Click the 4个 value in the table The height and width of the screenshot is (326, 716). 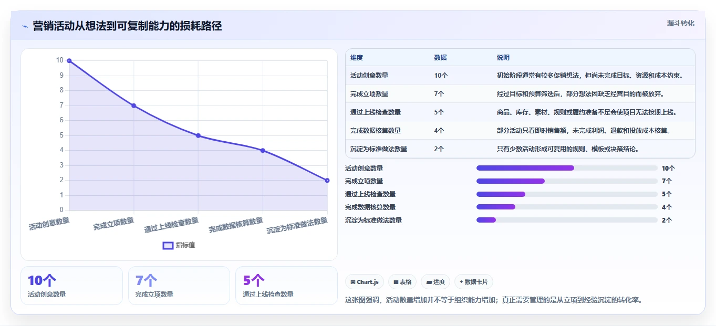[439, 131]
